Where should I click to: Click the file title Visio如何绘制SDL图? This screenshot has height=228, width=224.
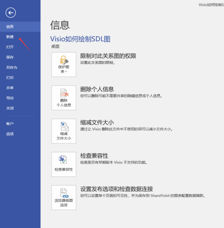tap(80, 39)
